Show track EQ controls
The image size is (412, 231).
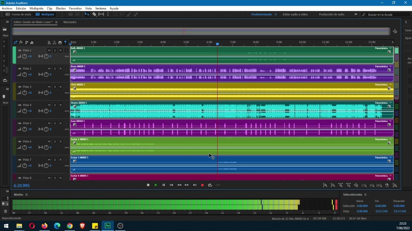pyautogui.click(x=32, y=42)
